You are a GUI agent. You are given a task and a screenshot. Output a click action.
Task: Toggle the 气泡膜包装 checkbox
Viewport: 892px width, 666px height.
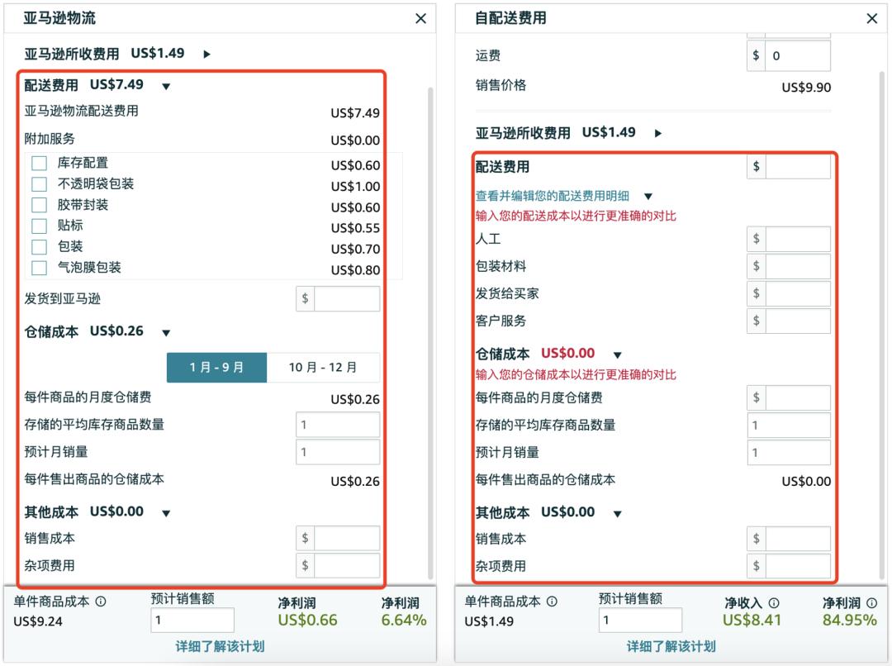[40, 268]
